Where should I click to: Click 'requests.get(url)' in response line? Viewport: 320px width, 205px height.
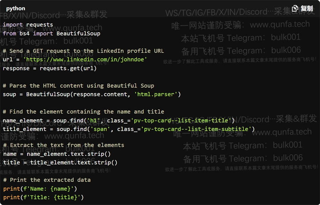68,68
